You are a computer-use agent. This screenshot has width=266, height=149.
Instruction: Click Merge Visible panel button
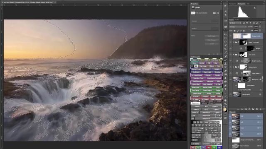(207, 87)
